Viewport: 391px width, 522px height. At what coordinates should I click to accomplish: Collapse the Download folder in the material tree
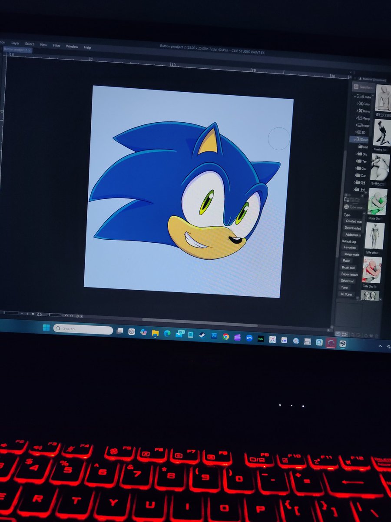click(355, 139)
